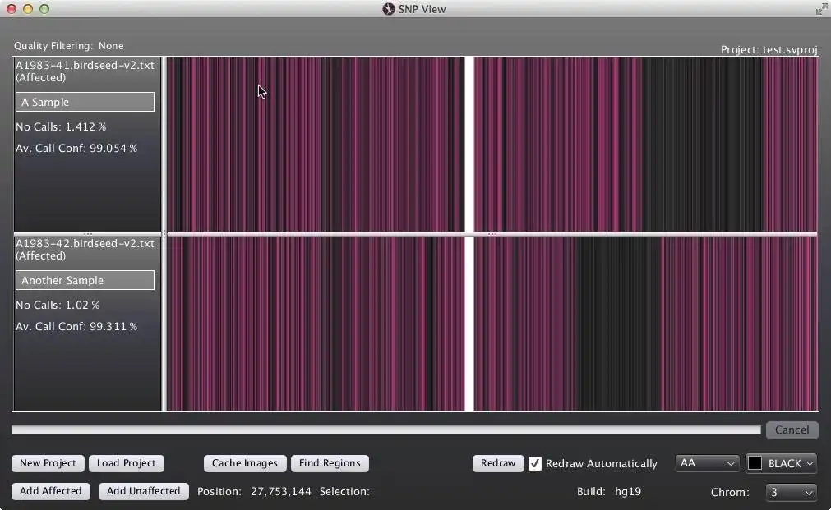Screen dimensions: 831x510
Task: Toggle the Redraw Automatically checkbox
Action: coord(535,463)
